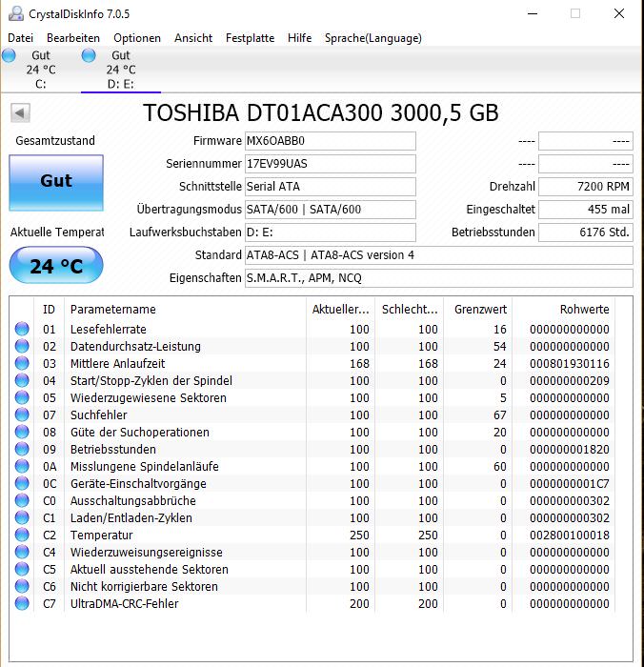The width and height of the screenshot is (644, 667).
Task: Click raw value 000000000209
Action: 569,381
